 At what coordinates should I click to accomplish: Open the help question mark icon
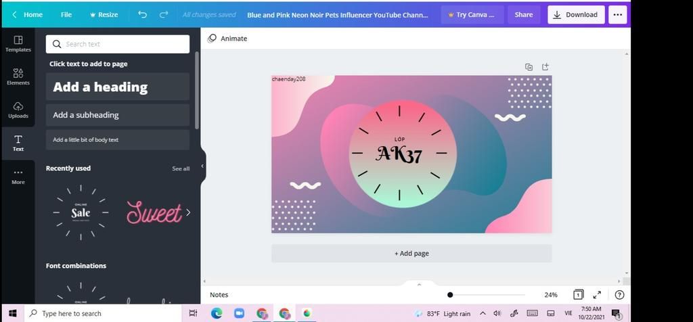point(620,295)
